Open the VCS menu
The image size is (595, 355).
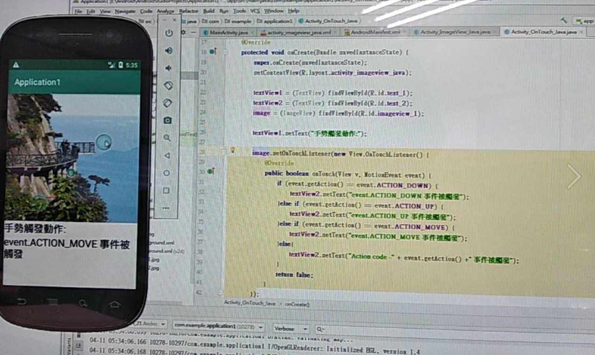[x=255, y=11]
